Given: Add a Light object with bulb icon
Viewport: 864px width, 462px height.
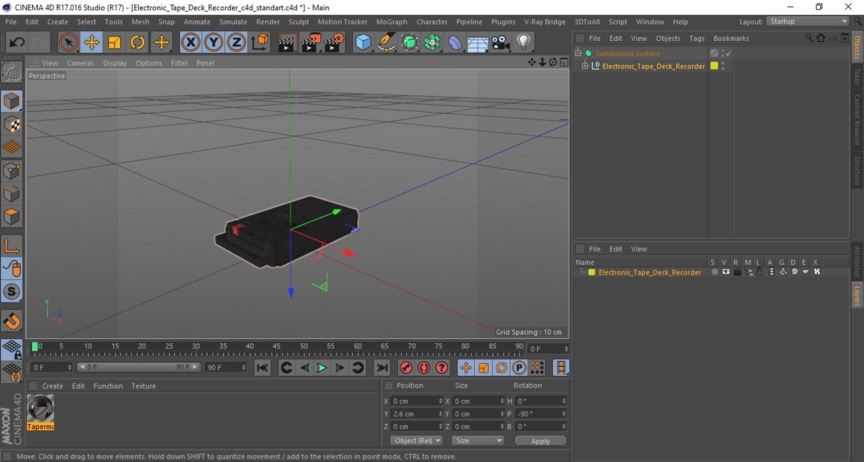Looking at the screenshot, I should [523, 43].
